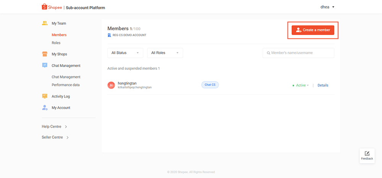Open Activity Log in the sidebar
The width and height of the screenshot is (382, 178).
pyautogui.click(x=61, y=96)
